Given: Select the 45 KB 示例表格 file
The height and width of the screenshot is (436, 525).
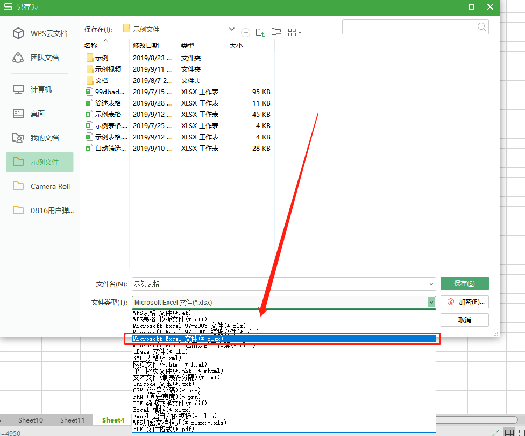Looking at the screenshot, I should click(103, 114).
